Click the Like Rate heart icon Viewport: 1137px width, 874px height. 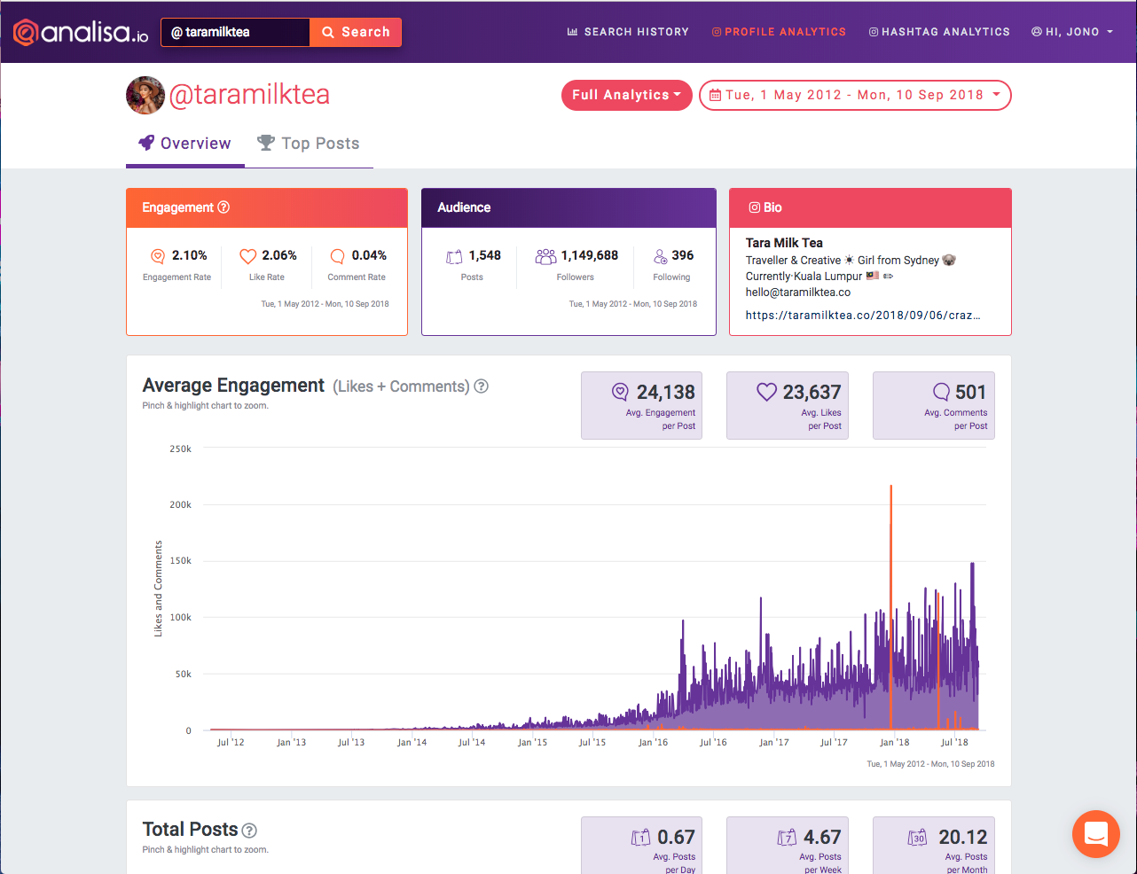click(x=248, y=256)
